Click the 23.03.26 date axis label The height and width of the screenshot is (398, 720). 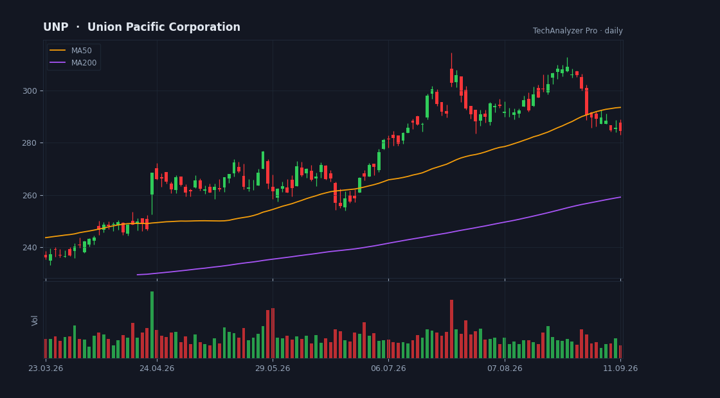point(46,368)
